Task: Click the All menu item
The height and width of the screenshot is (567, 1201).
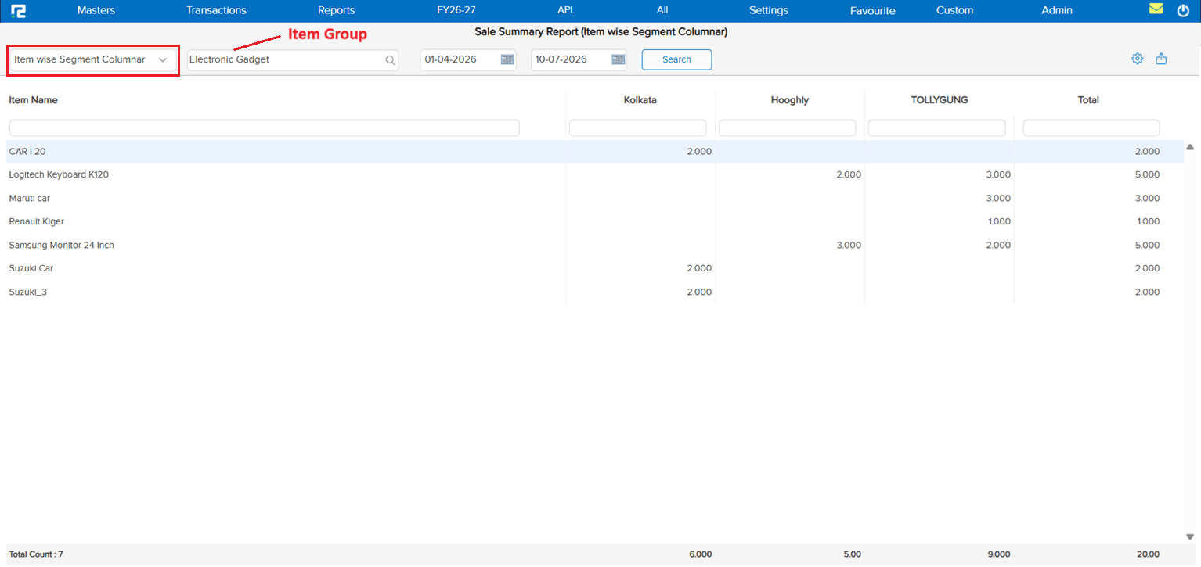Action: (x=662, y=10)
